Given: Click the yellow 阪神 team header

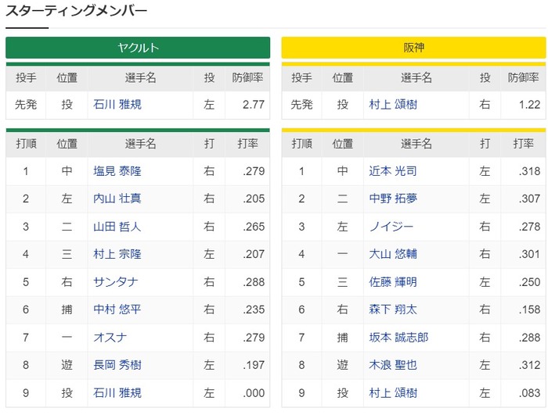Looking at the screenshot, I should click(413, 48).
